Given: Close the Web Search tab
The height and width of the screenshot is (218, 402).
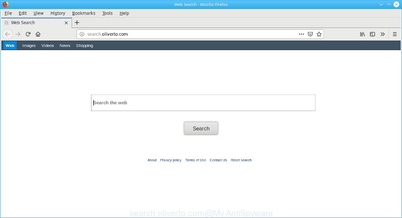Looking at the screenshot, I should pos(66,23).
